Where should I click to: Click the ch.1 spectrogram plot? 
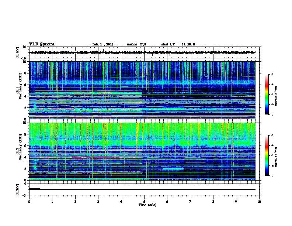[142, 90]
